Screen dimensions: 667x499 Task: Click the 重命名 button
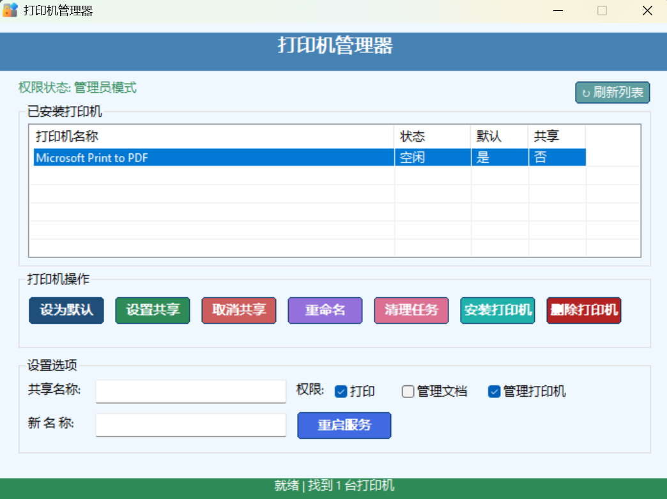click(325, 311)
